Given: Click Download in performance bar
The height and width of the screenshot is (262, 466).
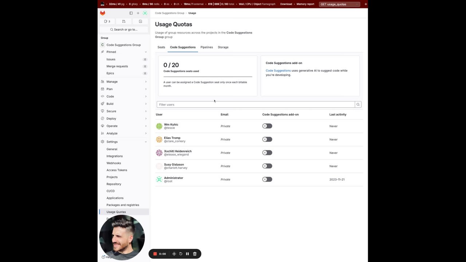Looking at the screenshot, I should pos(286,4).
